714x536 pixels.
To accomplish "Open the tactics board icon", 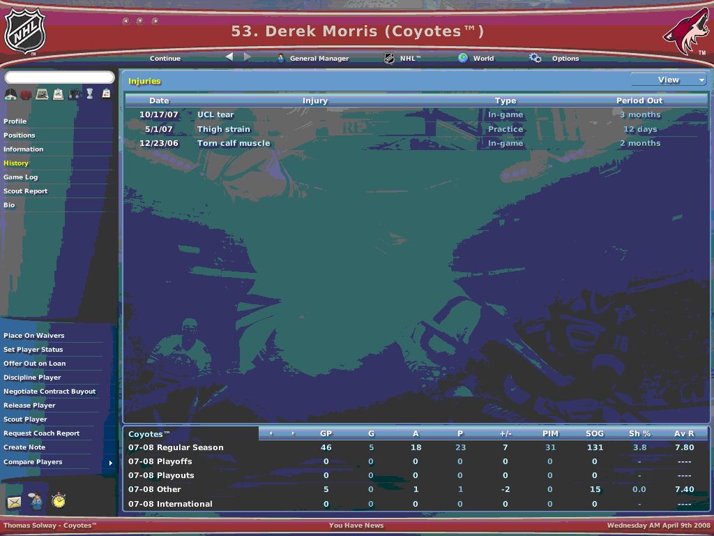I will coord(42,94).
